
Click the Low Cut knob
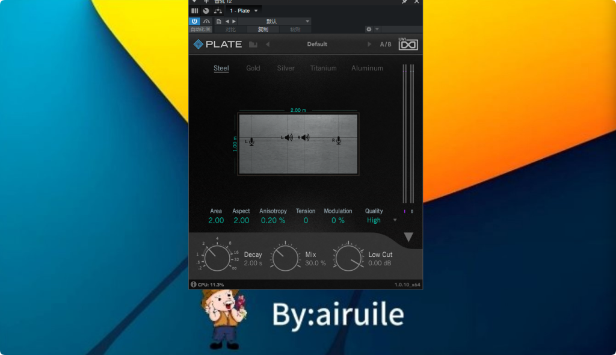coord(348,258)
